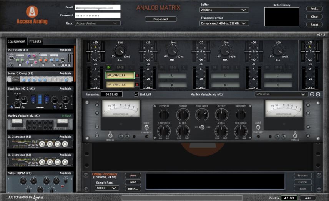Click the right Output knob on Manley
The height and width of the screenshot is (201, 329).
coord(221,115)
